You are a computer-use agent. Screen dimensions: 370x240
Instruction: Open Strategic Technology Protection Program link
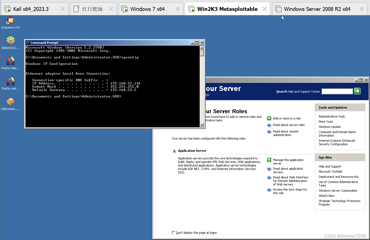pyautogui.click(x=339, y=203)
